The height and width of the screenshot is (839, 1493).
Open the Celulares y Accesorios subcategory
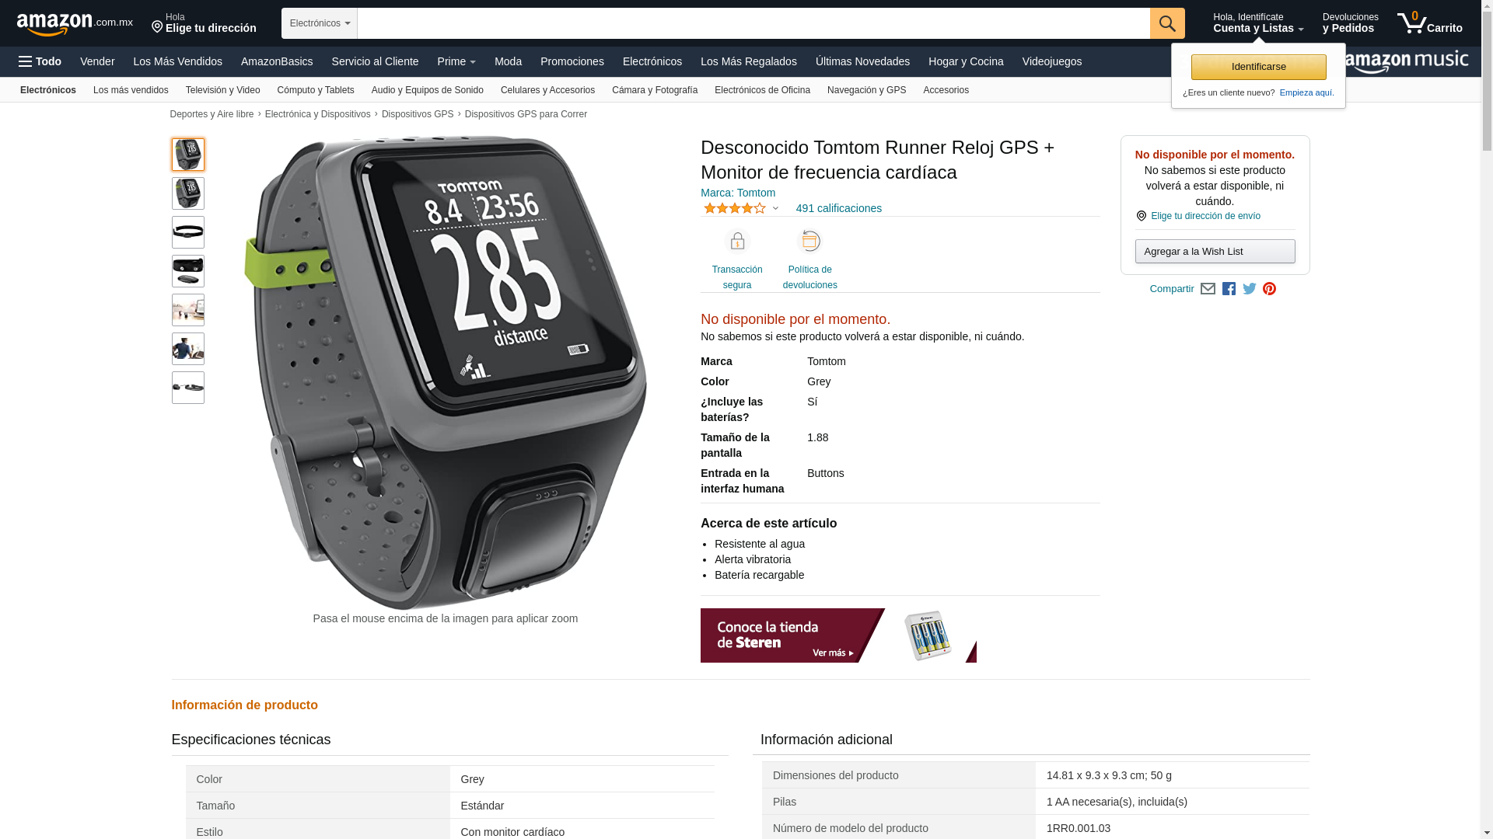click(547, 90)
